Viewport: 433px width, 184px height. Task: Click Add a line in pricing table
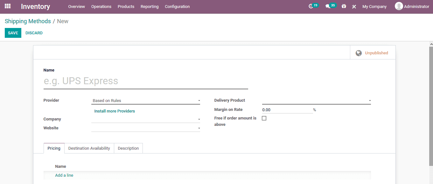64,175
